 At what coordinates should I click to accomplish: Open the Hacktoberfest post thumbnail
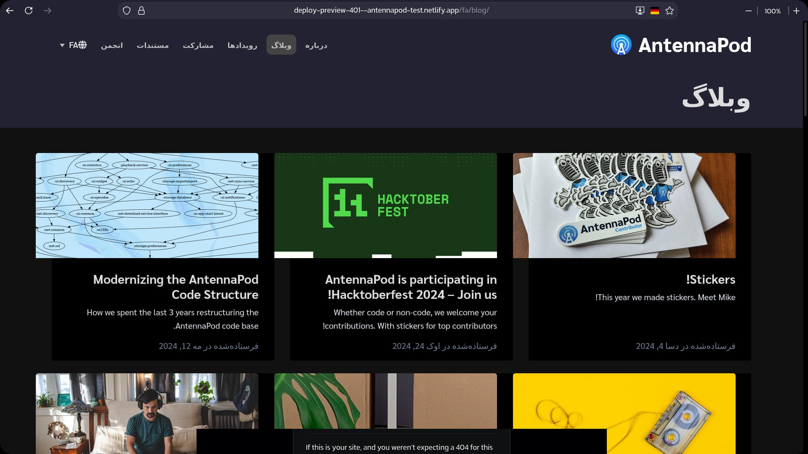[x=385, y=206]
